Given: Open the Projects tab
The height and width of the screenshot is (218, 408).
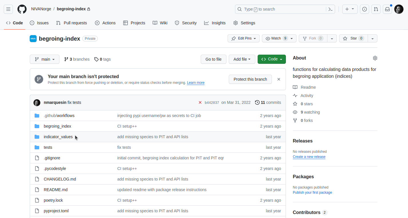Looking at the screenshot, I should 134,23.
